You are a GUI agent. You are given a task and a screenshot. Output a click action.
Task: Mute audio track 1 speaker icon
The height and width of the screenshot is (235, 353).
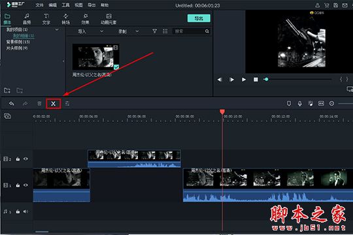[25, 211]
